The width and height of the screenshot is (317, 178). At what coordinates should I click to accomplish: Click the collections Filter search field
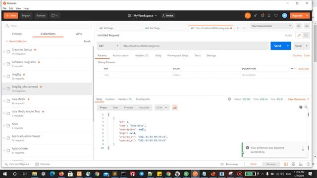(48, 26)
